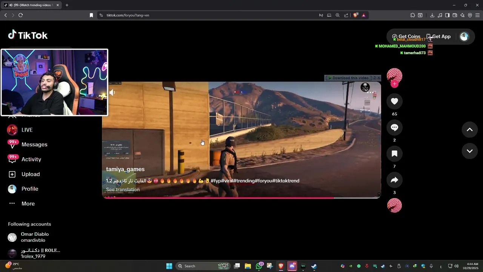Mute the video volume
The height and width of the screenshot is (272, 483).
click(x=112, y=92)
